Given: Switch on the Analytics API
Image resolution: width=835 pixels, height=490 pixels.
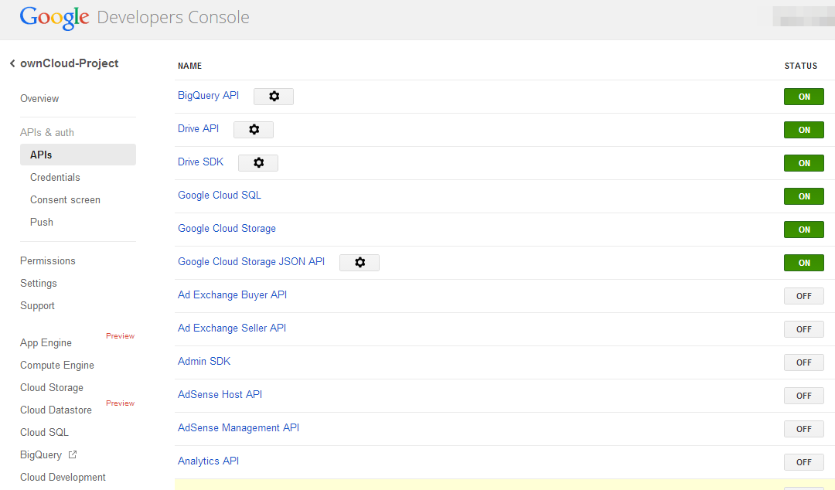Looking at the screenshot, I should pos(803,462).
